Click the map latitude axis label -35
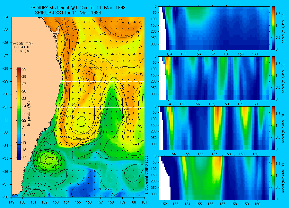The image size is (289, 208). [6, 159]
